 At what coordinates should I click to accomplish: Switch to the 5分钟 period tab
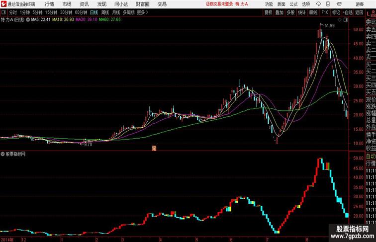(x=37, y=12)
